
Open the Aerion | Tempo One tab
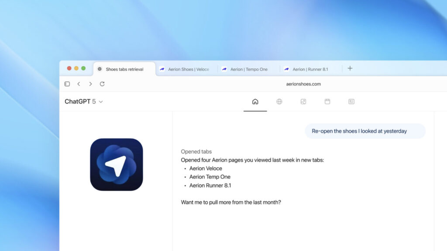[249, 69]
